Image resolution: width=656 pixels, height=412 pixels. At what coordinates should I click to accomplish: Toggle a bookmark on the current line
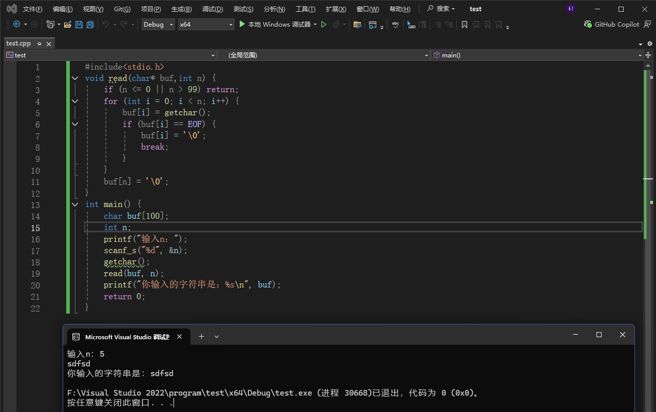click(465, 24)
